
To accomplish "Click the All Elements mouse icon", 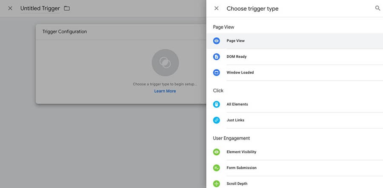I will [x=217, y=104].
